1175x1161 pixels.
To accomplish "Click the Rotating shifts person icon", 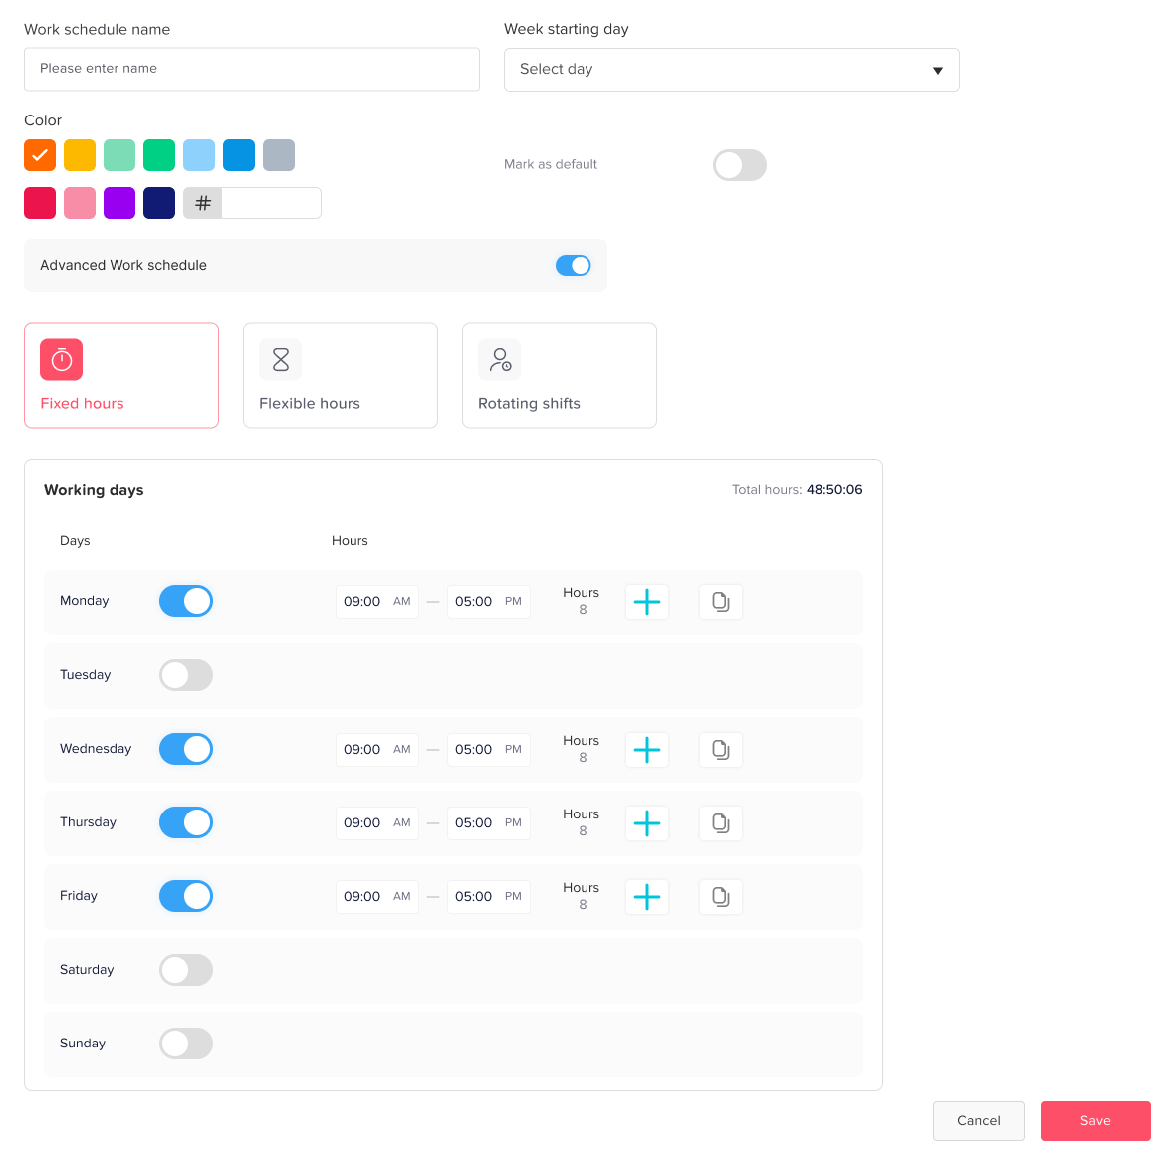I will pyautogui.click(x=500, y=359).
